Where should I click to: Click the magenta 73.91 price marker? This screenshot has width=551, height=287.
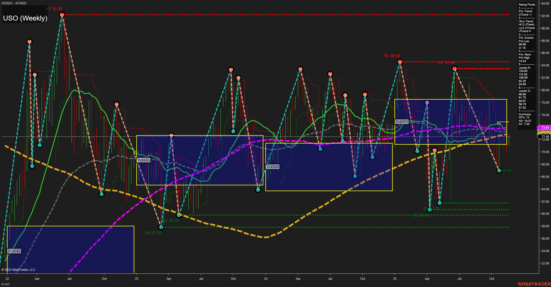(x=544, y=127)
